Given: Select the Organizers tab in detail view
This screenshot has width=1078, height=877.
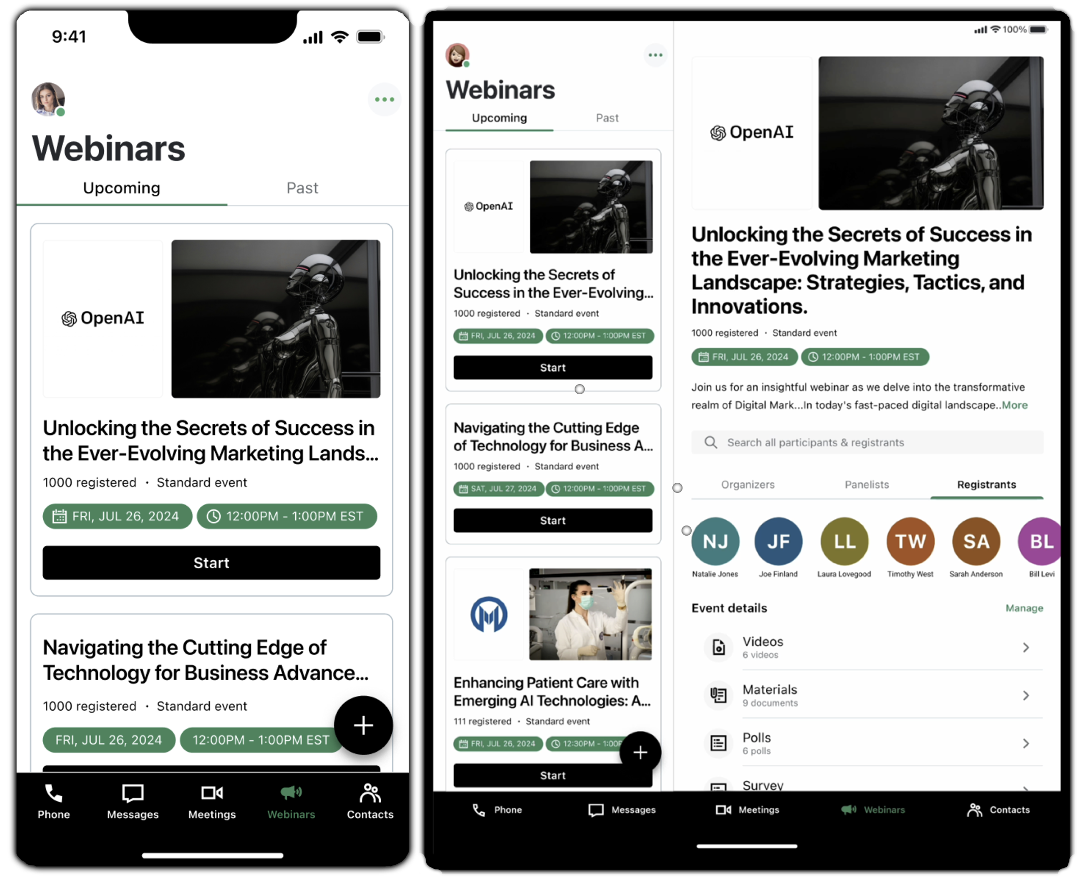Looking at the screenshot, I should click(749, 484).
